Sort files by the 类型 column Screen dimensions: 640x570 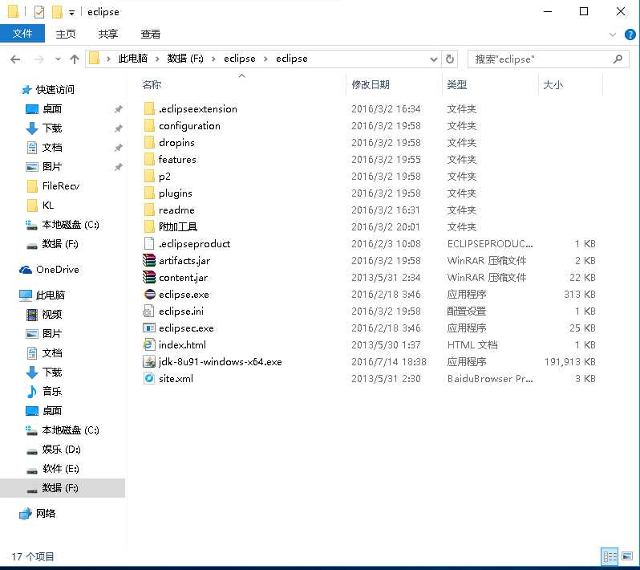tap(456, 84)
